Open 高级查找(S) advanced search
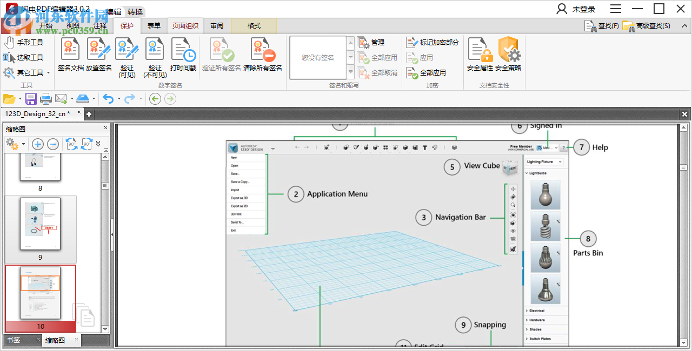The image size is (692, 351). point(647,25)
